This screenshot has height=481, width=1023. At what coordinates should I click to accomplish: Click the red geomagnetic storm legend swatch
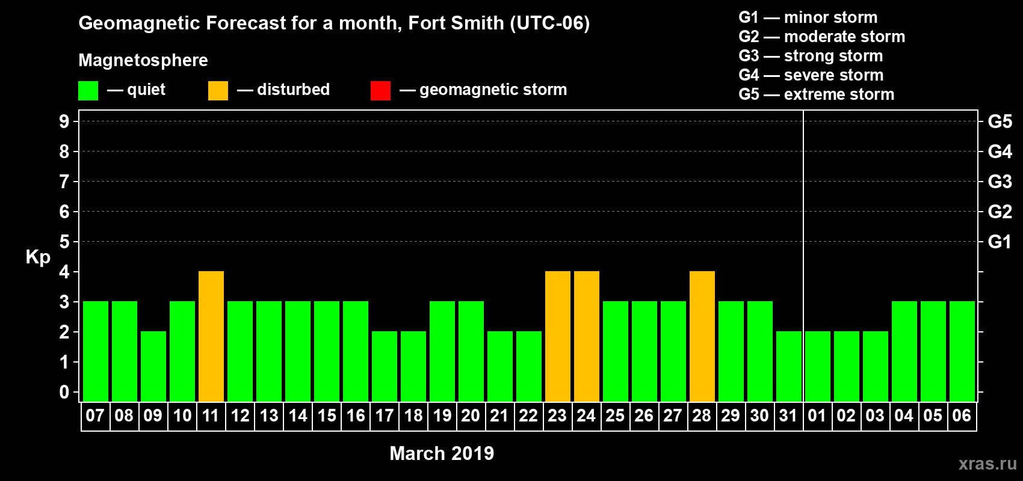pyautogui.click(x=380, y=91)
